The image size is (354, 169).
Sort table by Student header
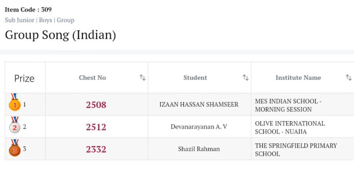tap(195, 78)
